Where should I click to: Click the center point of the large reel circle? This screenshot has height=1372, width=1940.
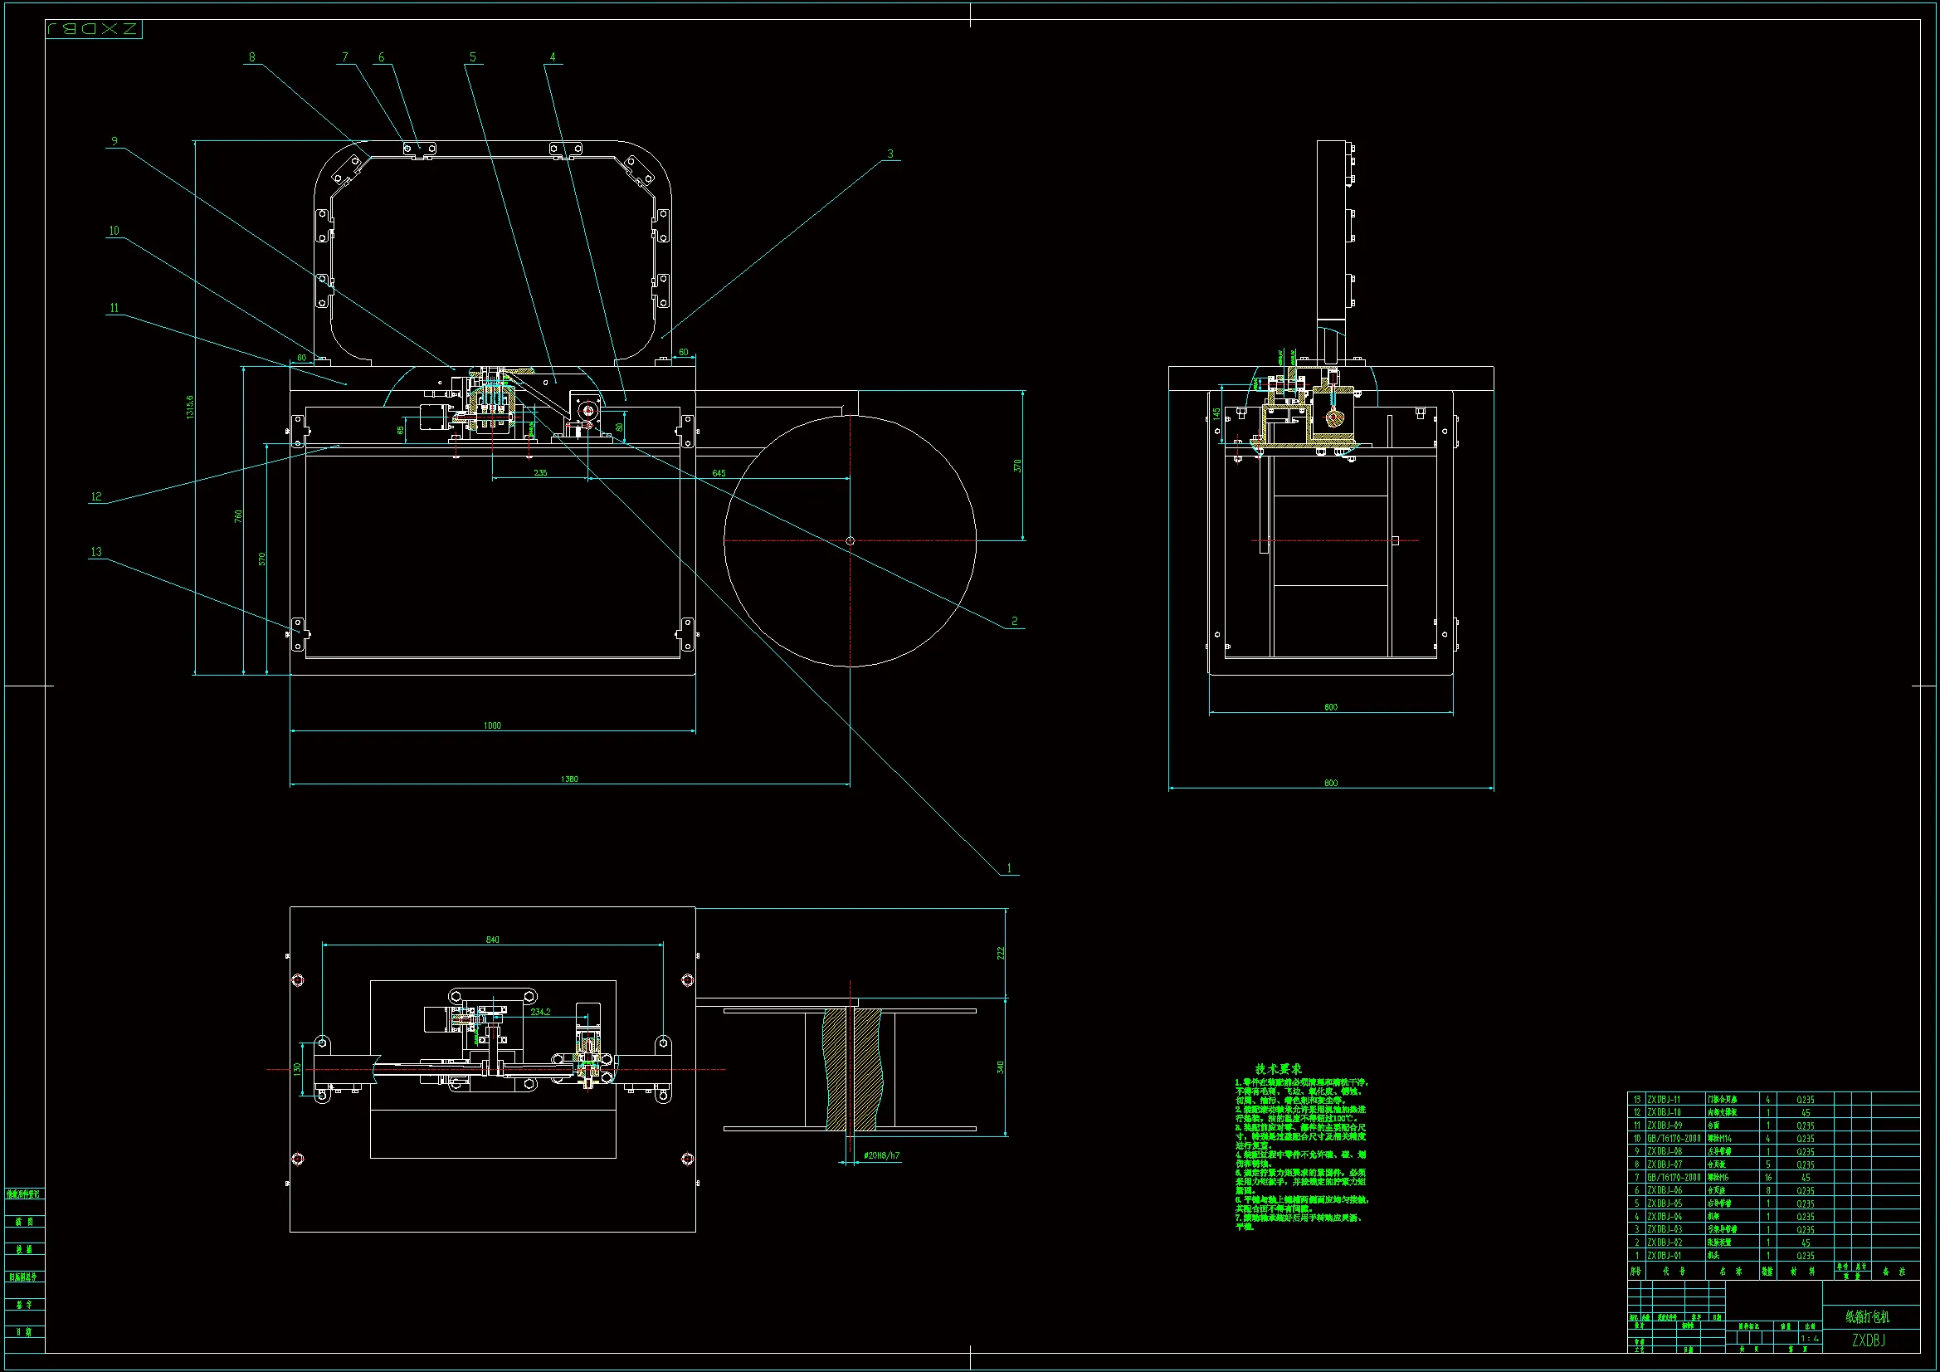point(850,541)
